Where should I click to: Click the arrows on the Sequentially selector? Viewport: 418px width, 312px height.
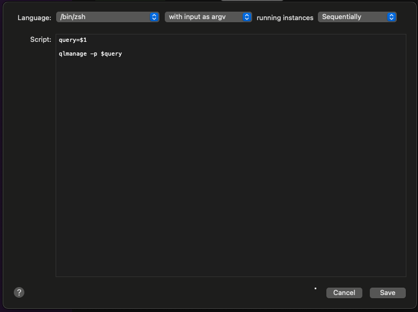[392, 17]
